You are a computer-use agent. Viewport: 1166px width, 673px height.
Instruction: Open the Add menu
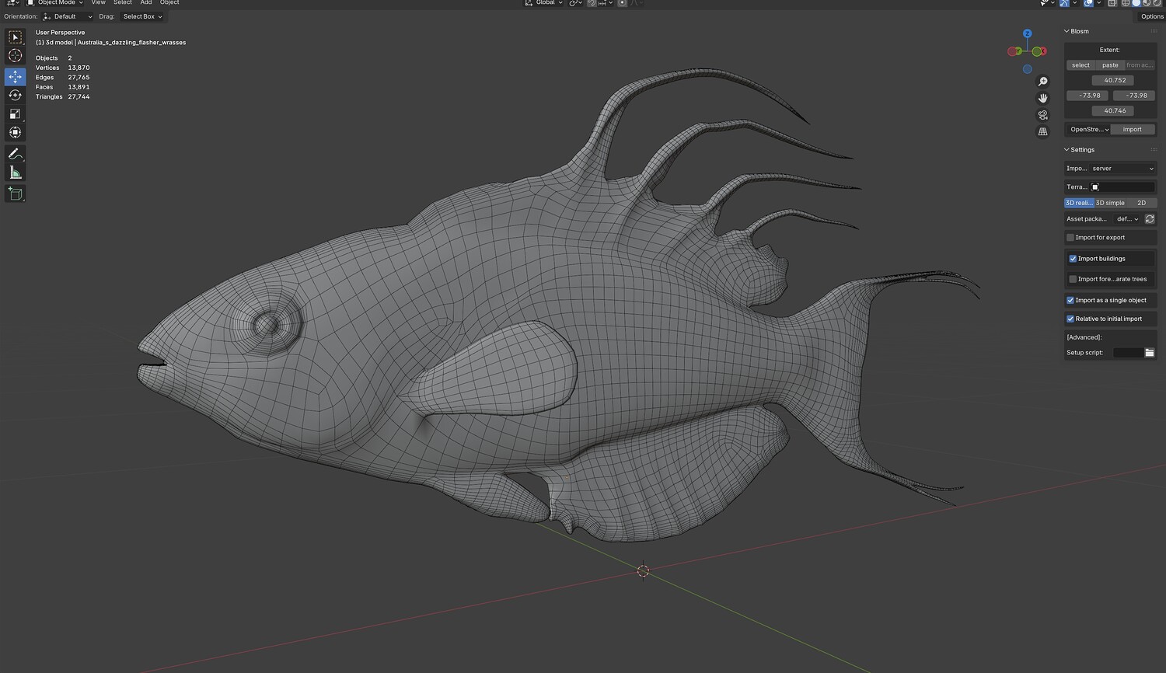coord(145,3)
